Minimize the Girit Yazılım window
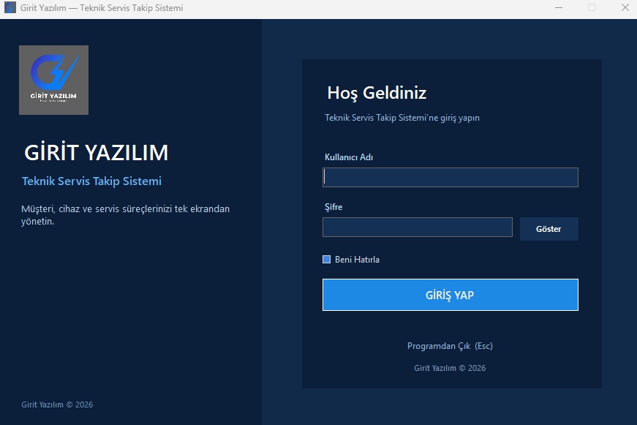The height and width of the screenshot is (425, 637). pos(559,8)
